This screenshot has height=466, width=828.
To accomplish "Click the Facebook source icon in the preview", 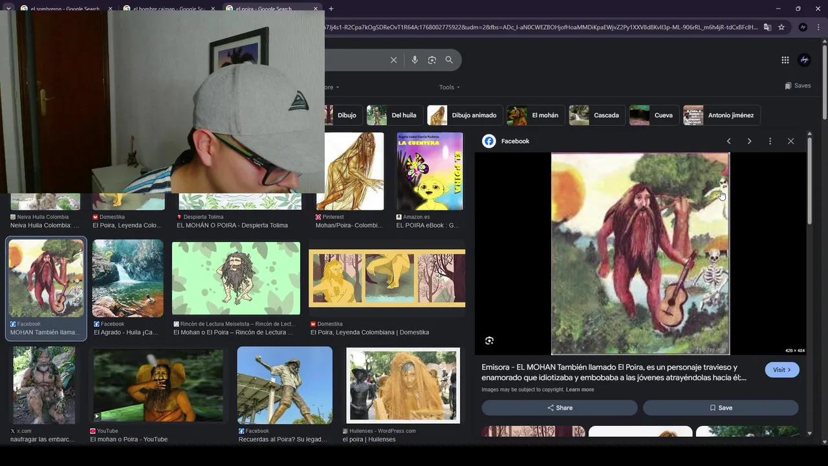I will pos(489,141).
